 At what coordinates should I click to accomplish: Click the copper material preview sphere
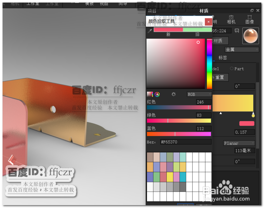pos(251,36)
